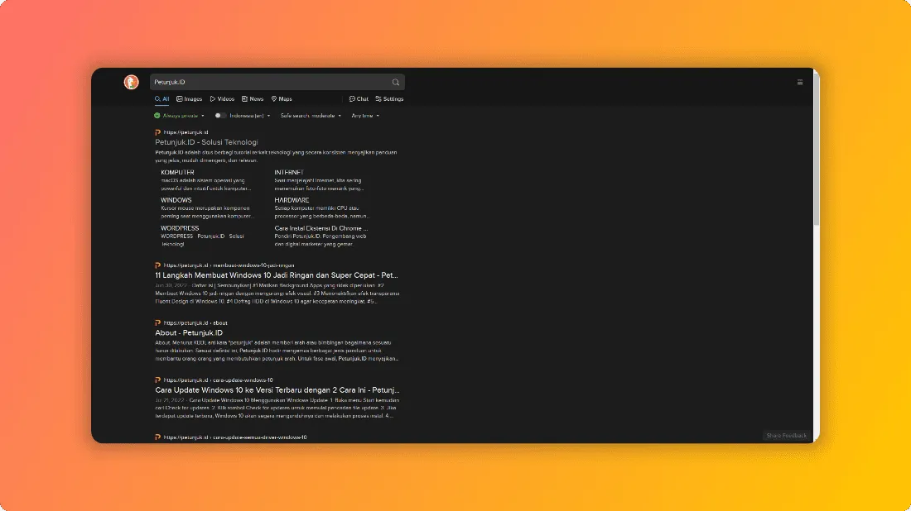This screenshot has height=511, width=911.
Task: Open the hamburger menu icon at top right
Action: tap(800, 83)
